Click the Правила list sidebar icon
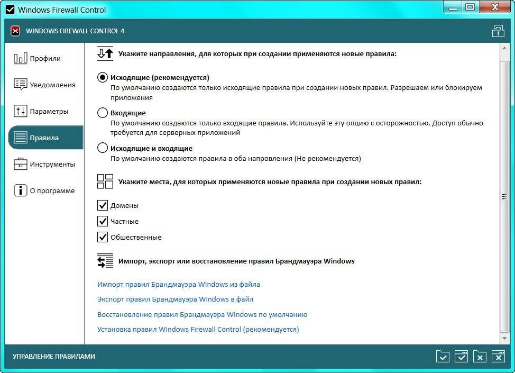This screenshot has height=373, width=515. point(21,138)
